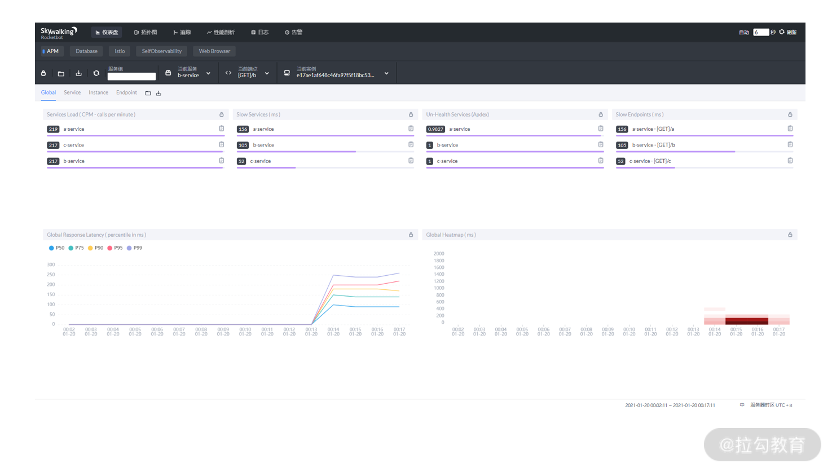Toggle the dashboard edit lock icon

click(x=43, y=73)
